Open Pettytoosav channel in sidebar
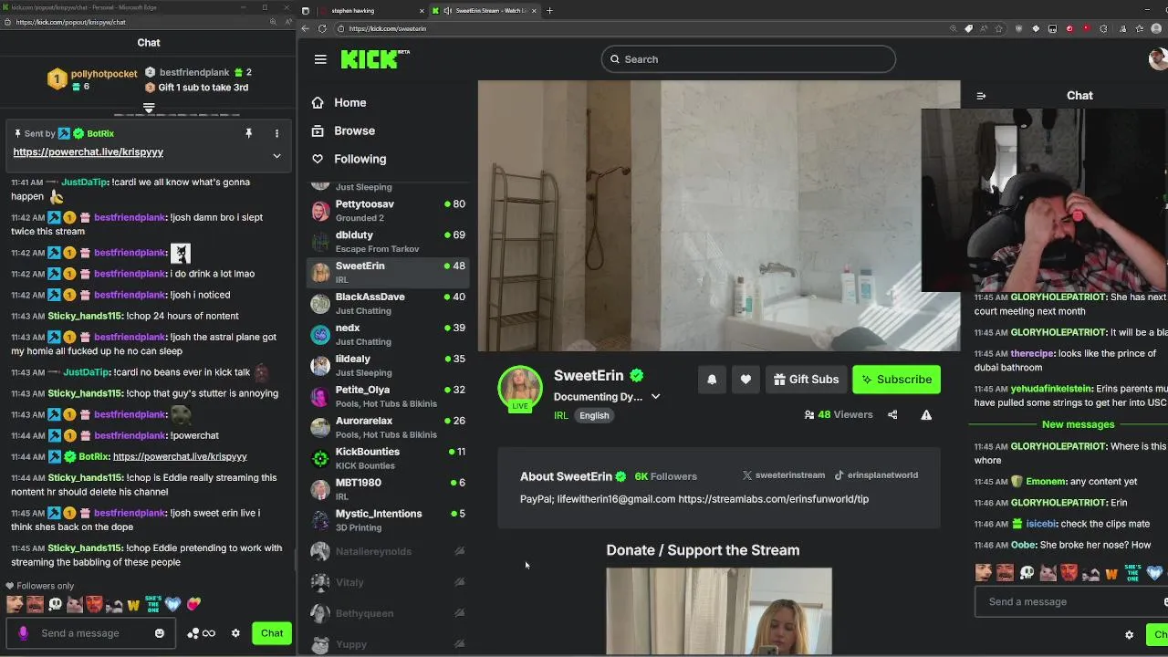 388,211
